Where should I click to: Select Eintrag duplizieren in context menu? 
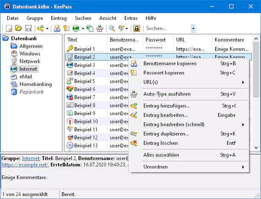coord(166,134)
